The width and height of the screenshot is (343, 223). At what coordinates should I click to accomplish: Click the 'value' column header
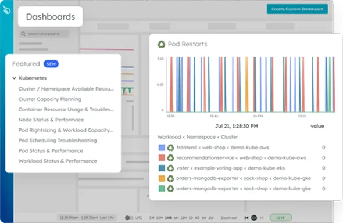pyautogui.click(x=317, y=126)
